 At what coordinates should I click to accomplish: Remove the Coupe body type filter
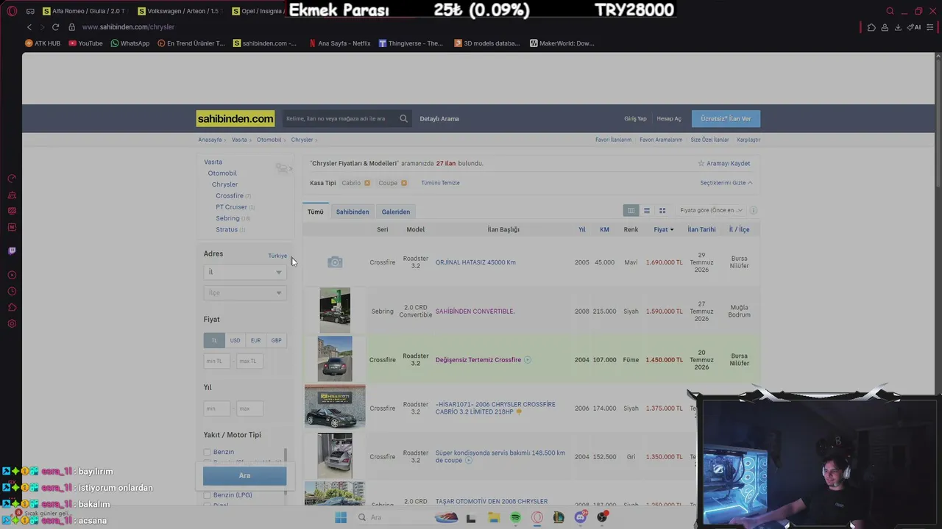click(404, 183)
